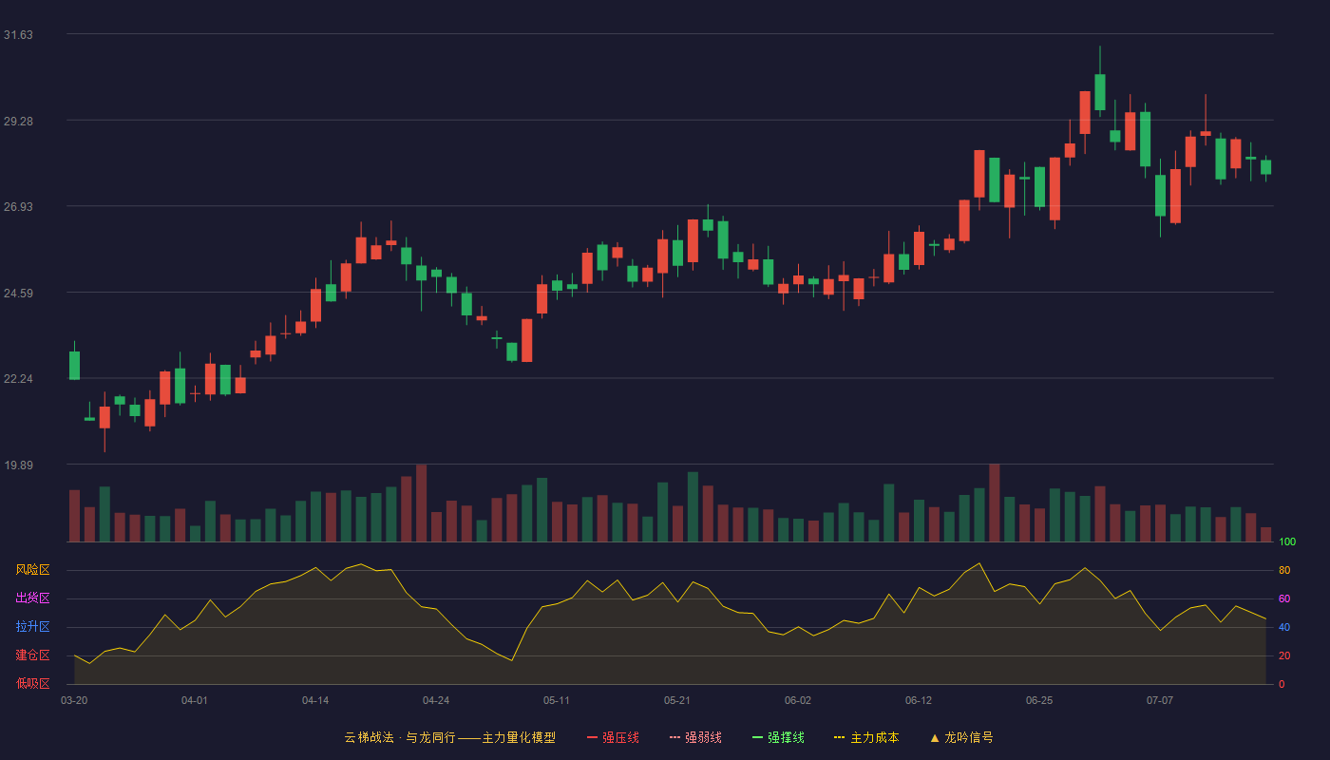Viewport: 1330px width, 760px height.
Task: Toggle the 主力成本 legend label
Action: point(874,737)
